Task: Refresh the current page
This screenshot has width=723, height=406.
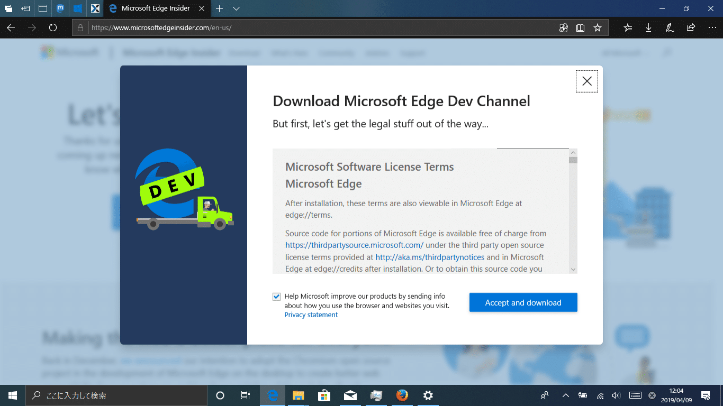Action: coord(53,27)
